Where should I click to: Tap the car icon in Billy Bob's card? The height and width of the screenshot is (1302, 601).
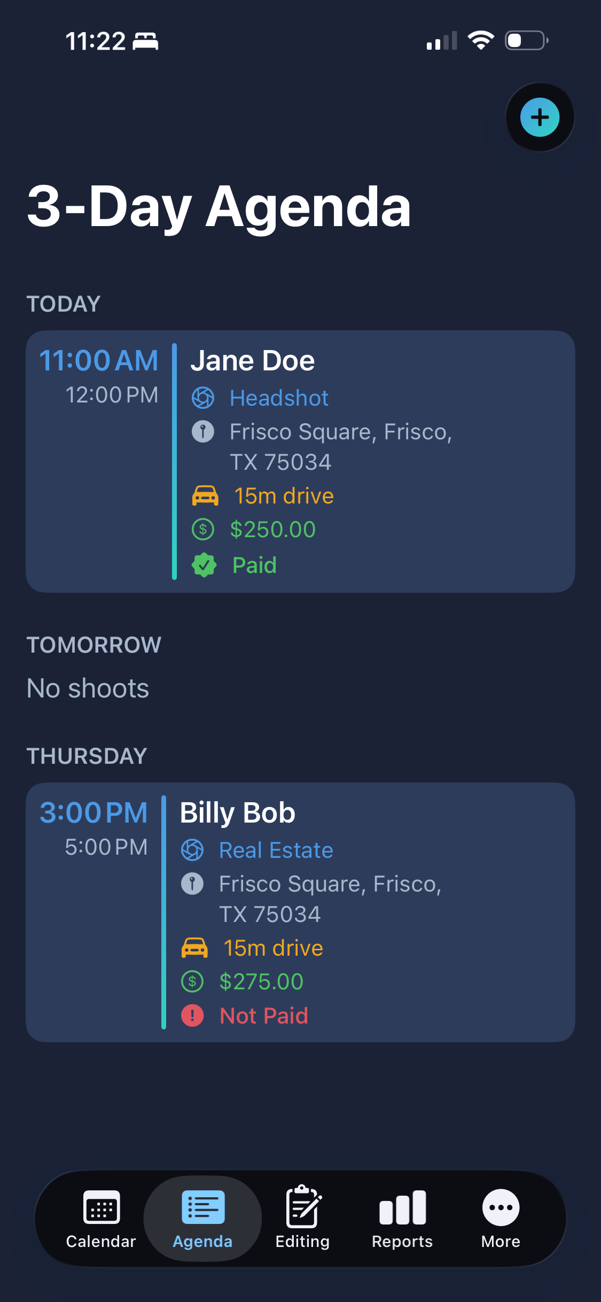click(194, 948)
